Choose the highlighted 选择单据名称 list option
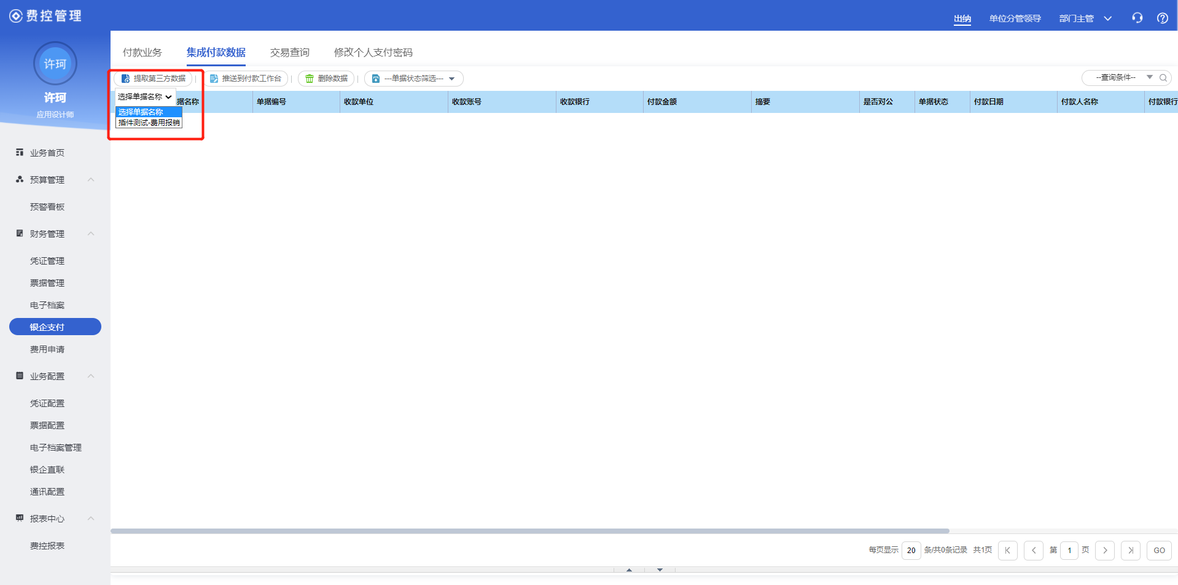 (149, 112)
